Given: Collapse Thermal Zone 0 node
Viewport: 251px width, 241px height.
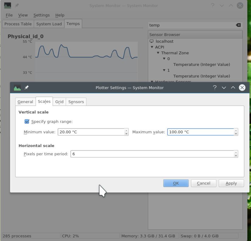Looking at the screenshot, I should coord(164,59).
